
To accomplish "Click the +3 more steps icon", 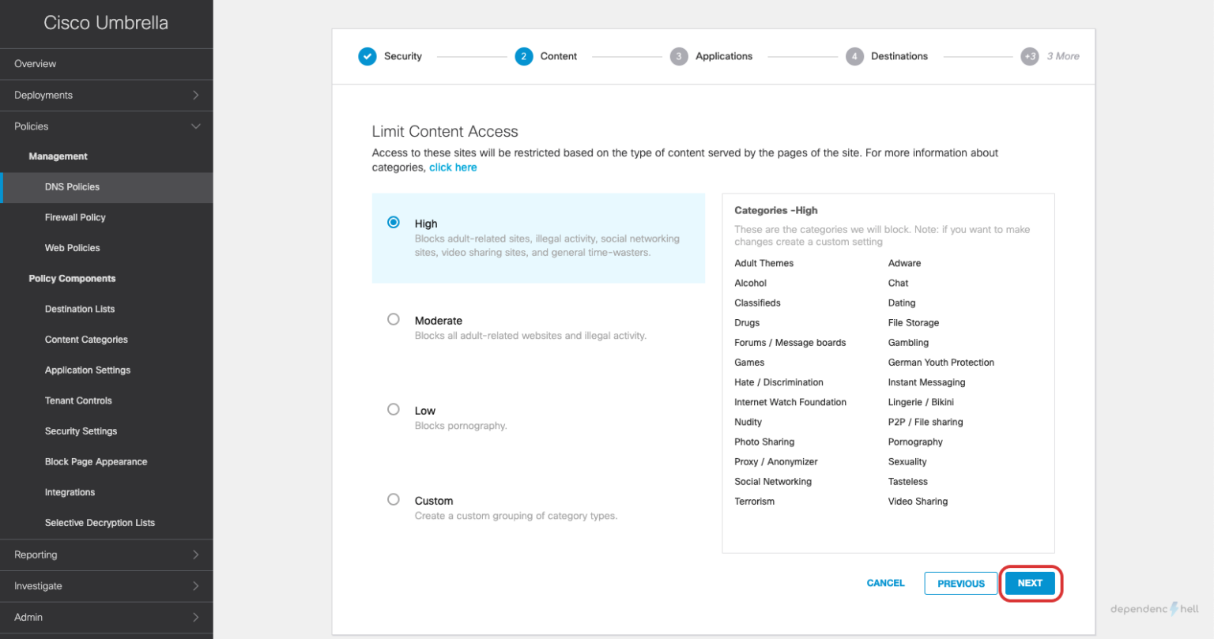I will (1029, 56).
